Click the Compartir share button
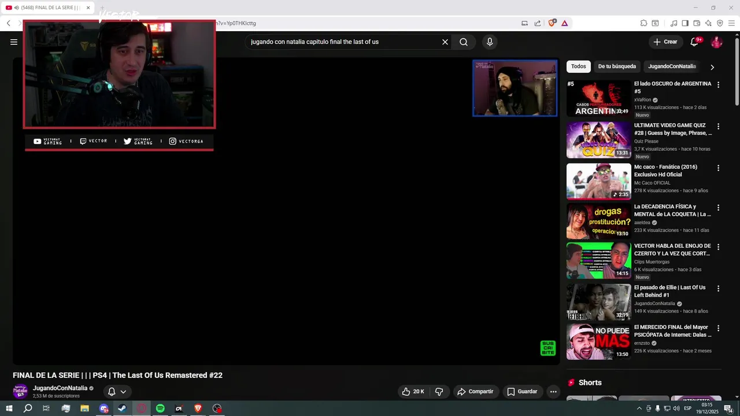740x416 pixels. click(x=475, y=392)
